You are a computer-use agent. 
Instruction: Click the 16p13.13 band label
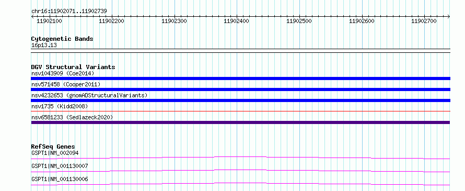44,46
